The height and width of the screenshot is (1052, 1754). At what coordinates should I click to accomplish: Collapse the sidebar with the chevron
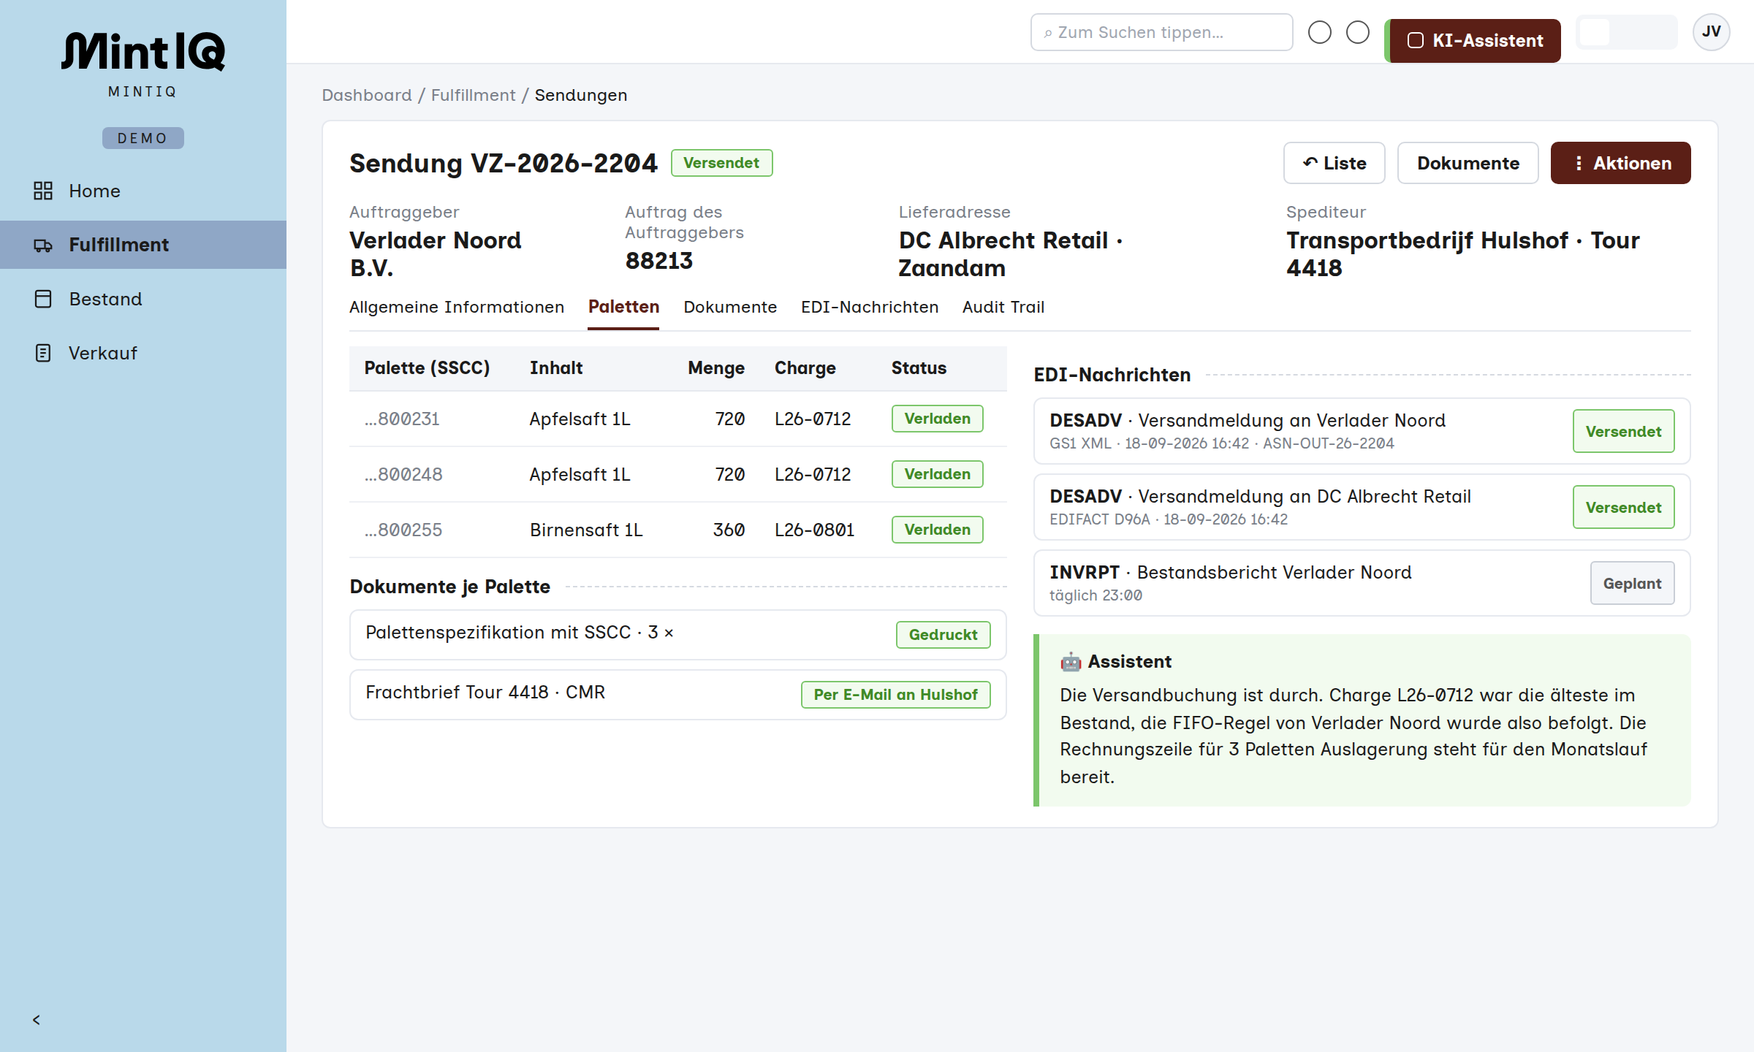coord(37,1020)
